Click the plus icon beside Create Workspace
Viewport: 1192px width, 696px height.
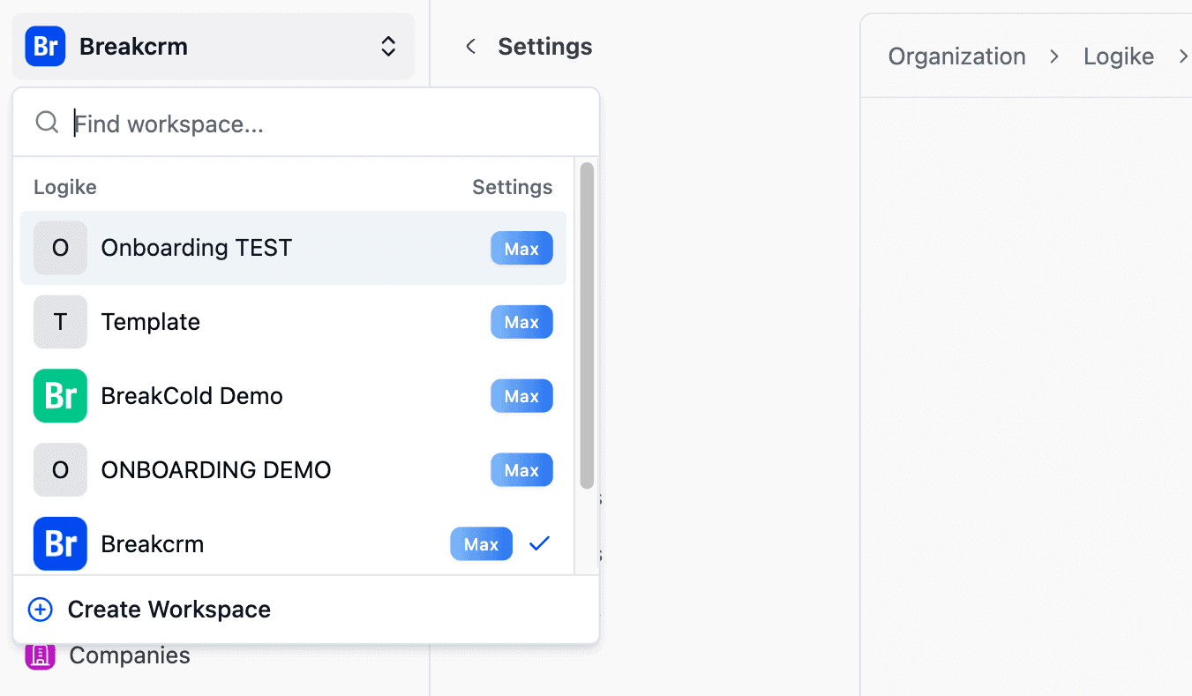(x=40, y=609)
